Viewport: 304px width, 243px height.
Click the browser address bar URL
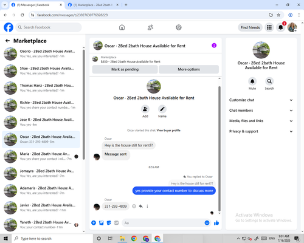pyautogui.click(x=72, y=15)
